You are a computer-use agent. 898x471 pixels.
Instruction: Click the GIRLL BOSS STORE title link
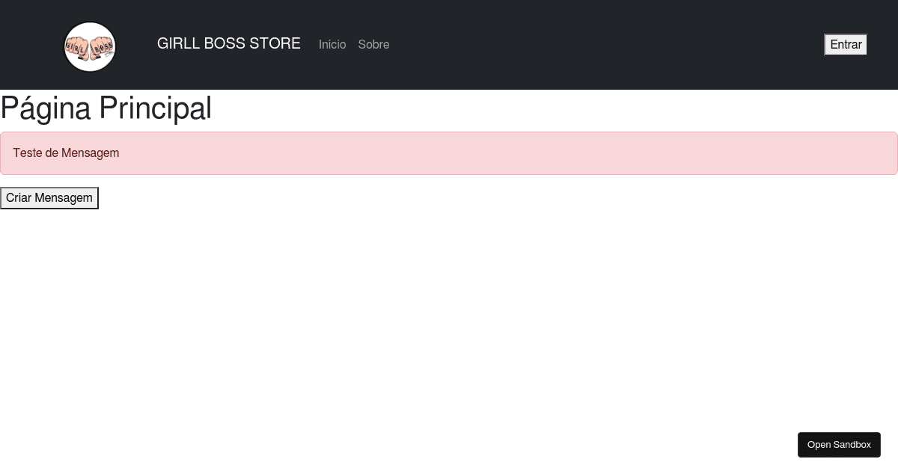pyautogui.click(x=228, y=43)
